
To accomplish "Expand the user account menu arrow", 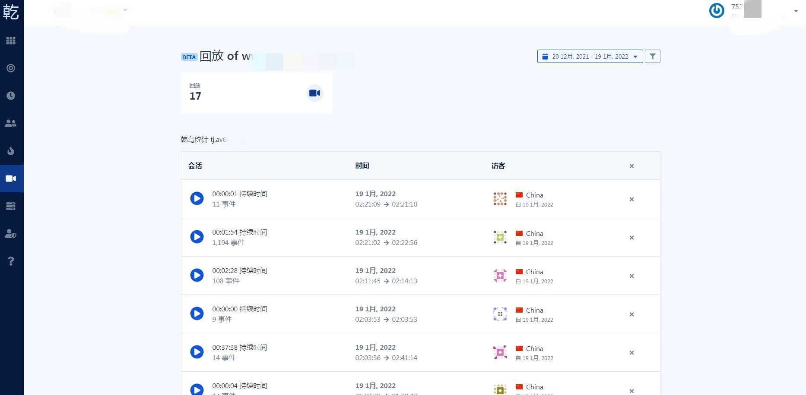I will pos(796,11).
